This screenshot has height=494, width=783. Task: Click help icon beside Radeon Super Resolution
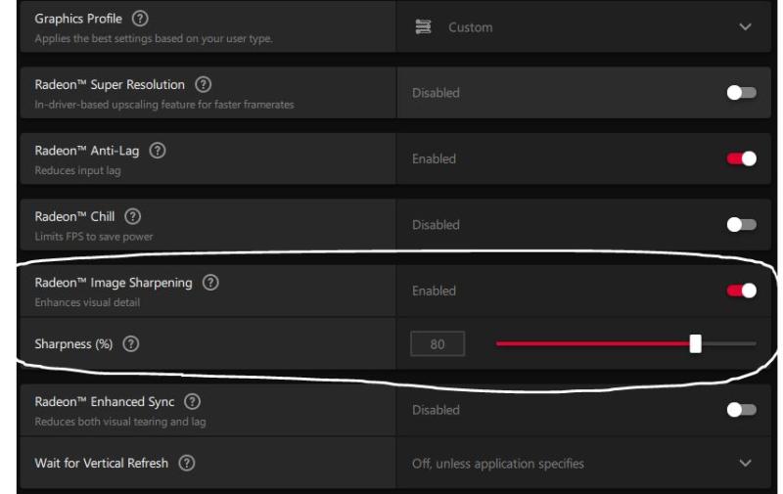click(204, 85)
